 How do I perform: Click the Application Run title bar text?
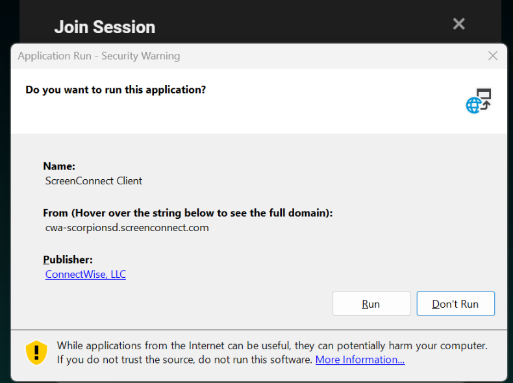coord(99,56)
